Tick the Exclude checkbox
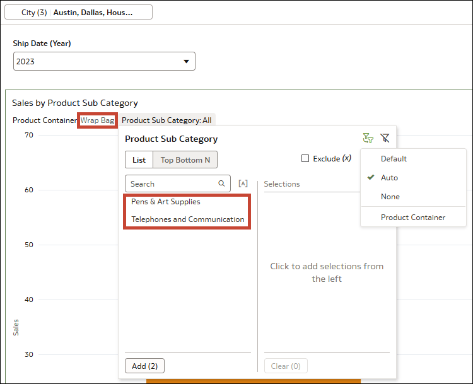Screen dimensions: 473x384 305,158
